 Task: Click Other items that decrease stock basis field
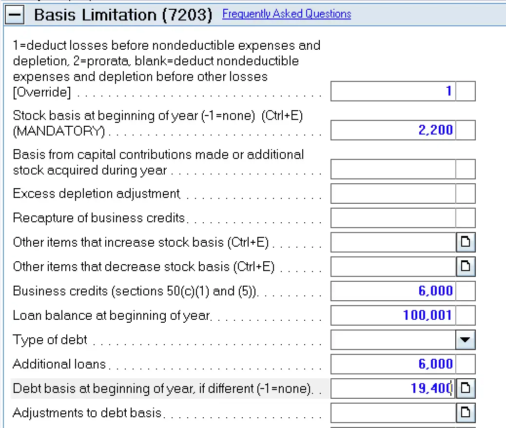tap(393, 267)
